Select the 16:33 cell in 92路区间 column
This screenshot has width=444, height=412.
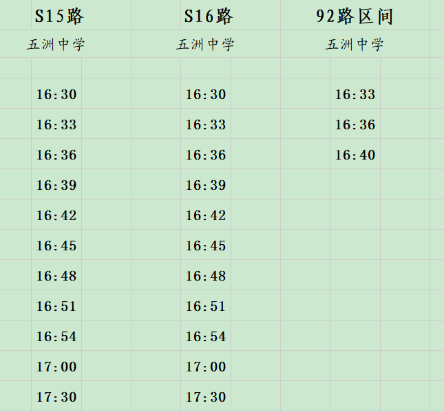(355, 94)
